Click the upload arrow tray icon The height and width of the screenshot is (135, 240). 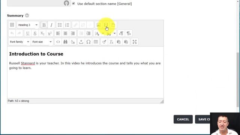pos(81,42)
